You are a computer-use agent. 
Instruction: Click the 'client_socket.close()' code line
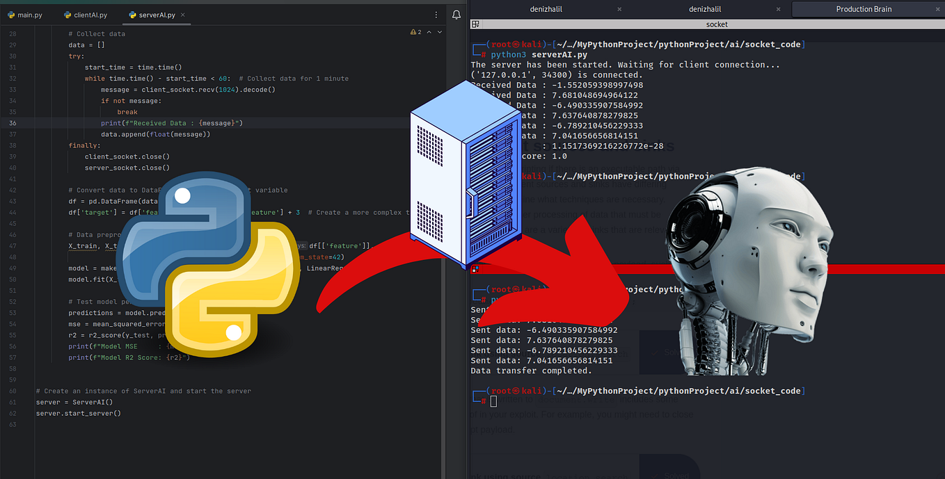(127, 156)
